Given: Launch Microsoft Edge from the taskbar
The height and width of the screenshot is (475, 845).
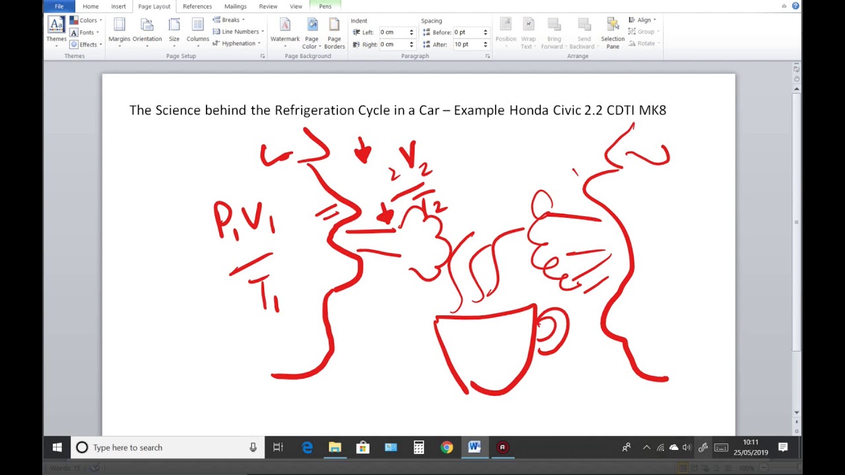Looking at the screenshot, I should [x=307, y=447].
